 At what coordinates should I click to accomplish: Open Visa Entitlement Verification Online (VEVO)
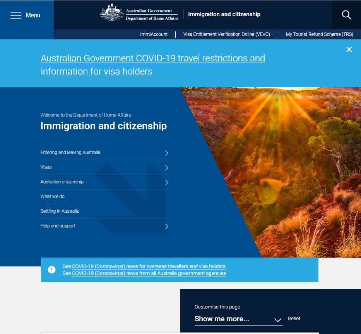point(227,34)
